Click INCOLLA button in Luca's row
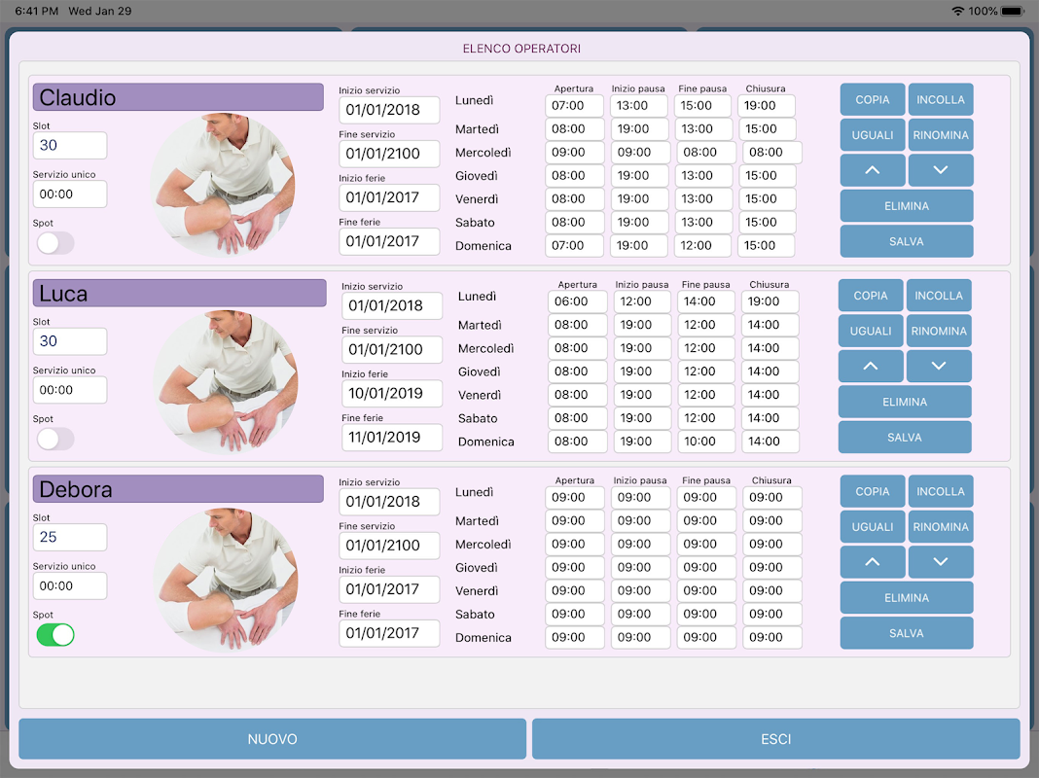The height and width of the screenshot is (778, 1039). (x=938, y=296)
